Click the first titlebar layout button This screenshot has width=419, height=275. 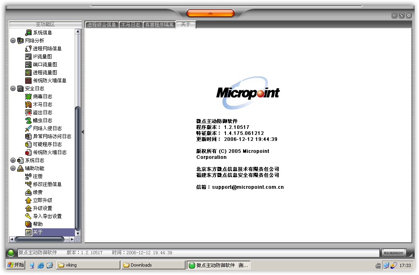coord(395,16)
